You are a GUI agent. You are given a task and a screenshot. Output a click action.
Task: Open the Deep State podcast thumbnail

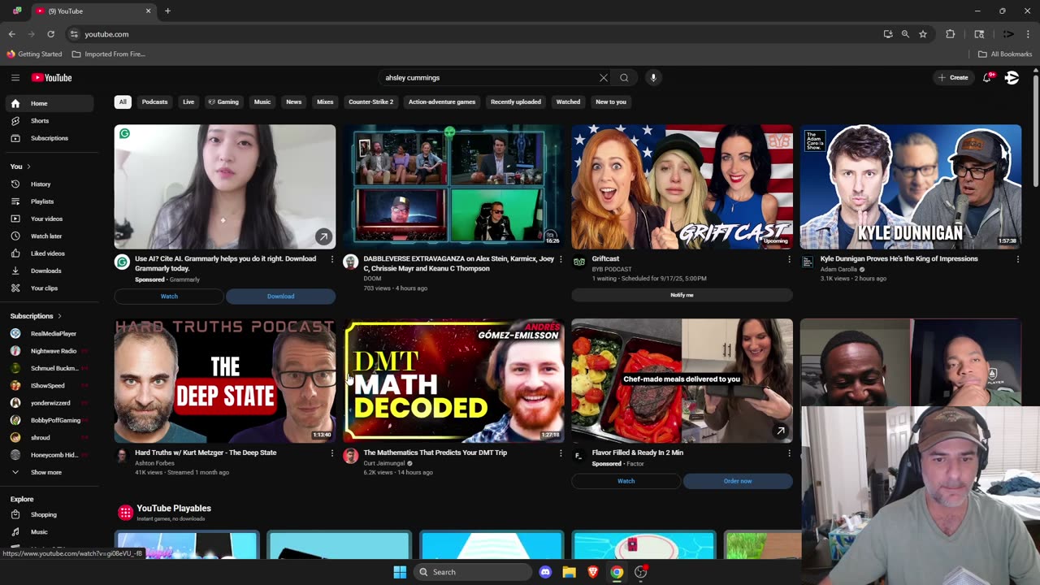click(x=225, y=380)
